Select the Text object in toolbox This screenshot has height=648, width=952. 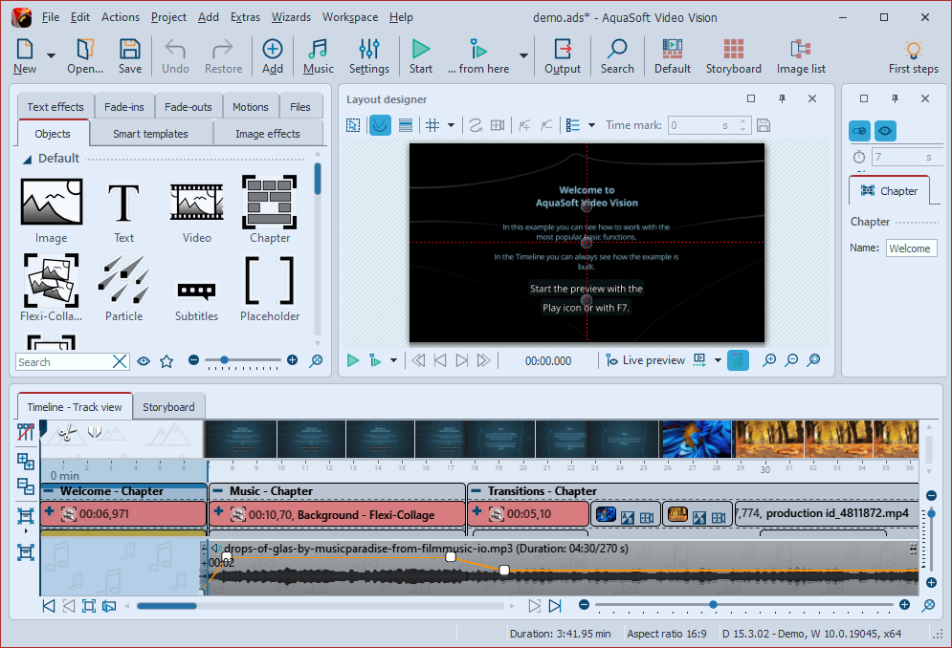pyautogui.click(x=123, y=210)
